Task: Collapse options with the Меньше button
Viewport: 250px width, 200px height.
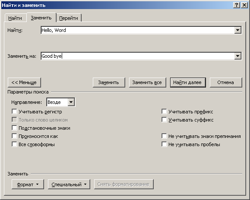Action: point(24,82)
